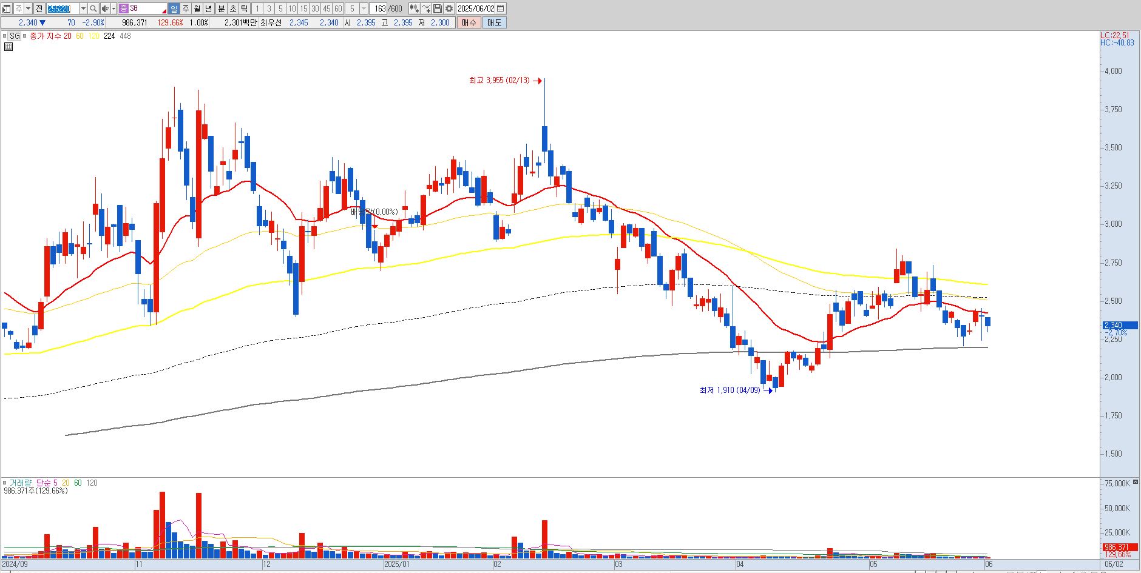Image resolution: width=1141 pixels, height=573 pixels.
Task: Open the dropdown after the 주 button
Action: coord(28,8)
